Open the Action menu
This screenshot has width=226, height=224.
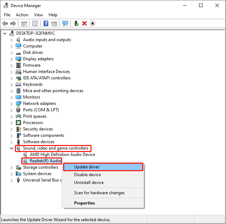click(22, 15)
